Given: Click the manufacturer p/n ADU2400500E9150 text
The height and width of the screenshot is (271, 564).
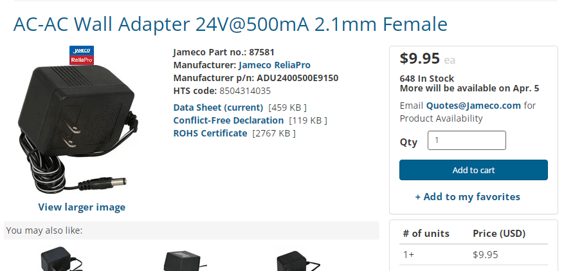Looking at the screenshot, I should (x=298, y=78).
